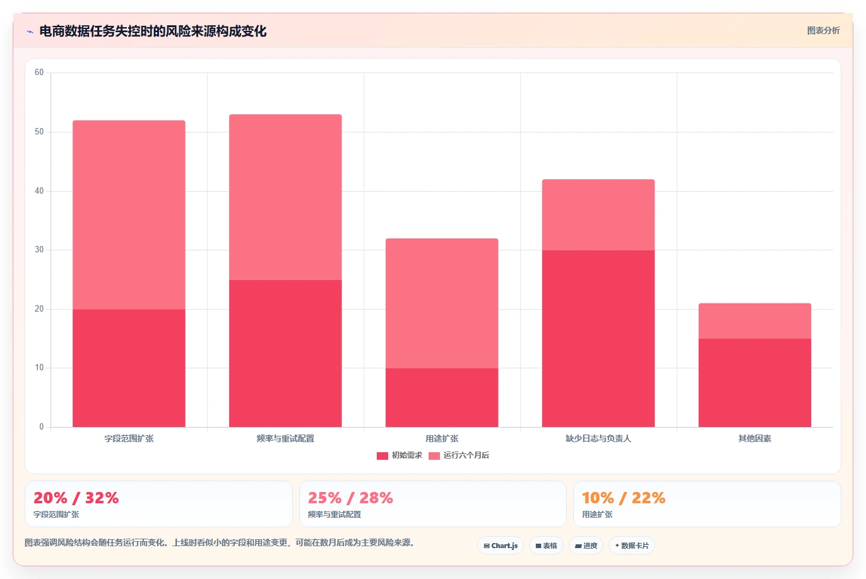Open the 20% / 32% 字段范围扩张 card
The image size is (866, 579).
pos(158,504)
